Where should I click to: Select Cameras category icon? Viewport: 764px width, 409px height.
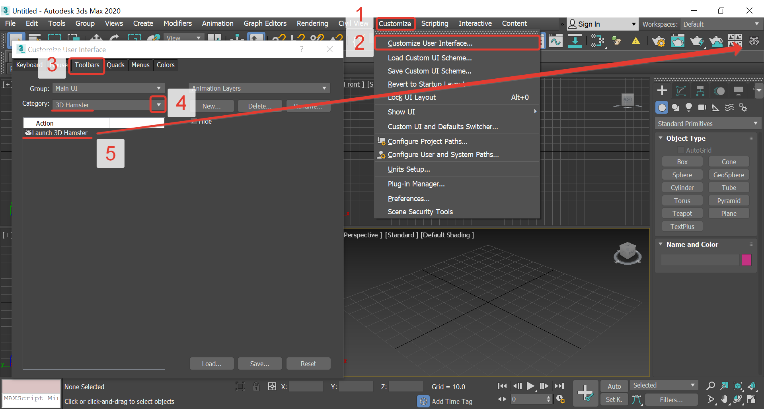[702, 107]
